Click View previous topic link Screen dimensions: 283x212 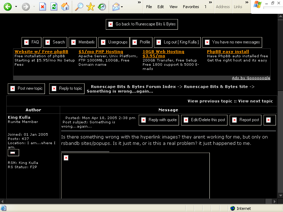210,101
